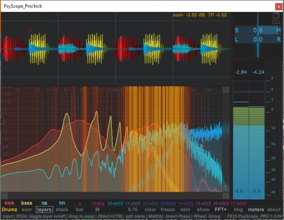Click the freeze button
Screen dimensions: 284x220
coord(168,210)
